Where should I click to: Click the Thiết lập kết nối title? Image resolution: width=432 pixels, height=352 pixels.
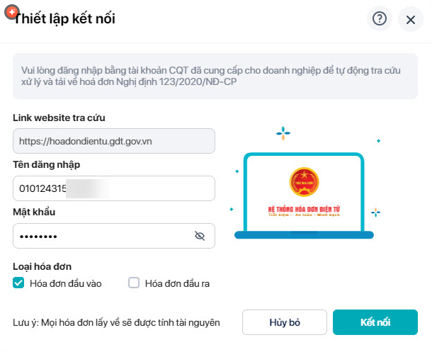coord(64,18)
